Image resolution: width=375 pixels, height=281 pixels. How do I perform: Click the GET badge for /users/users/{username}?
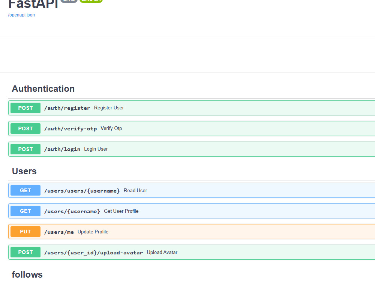[25, 190]
